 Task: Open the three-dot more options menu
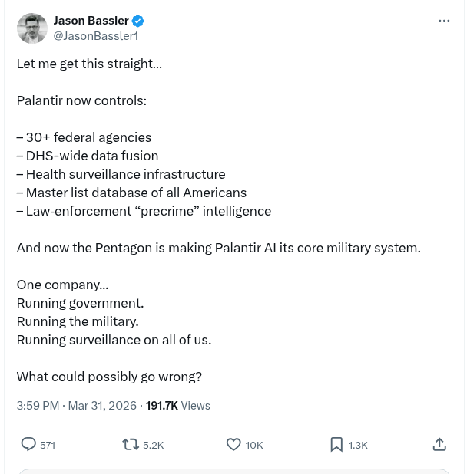(443, 21)
